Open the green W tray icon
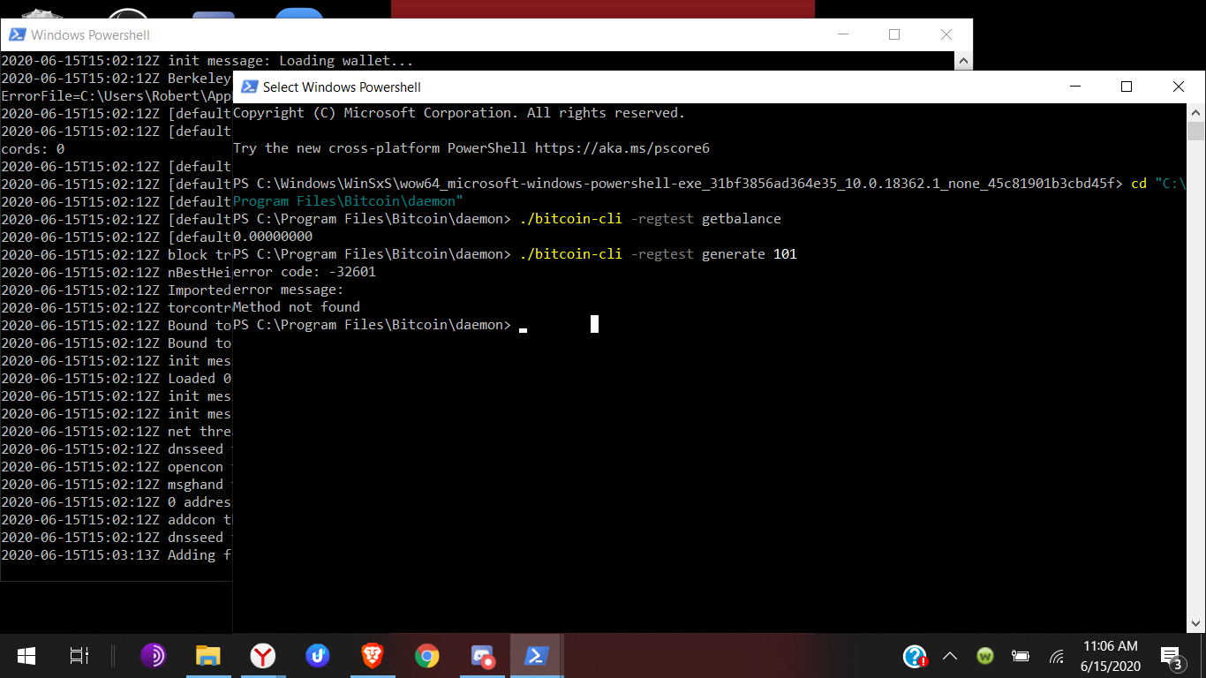This screenshot has width=1206, height=678. (985, 656)
